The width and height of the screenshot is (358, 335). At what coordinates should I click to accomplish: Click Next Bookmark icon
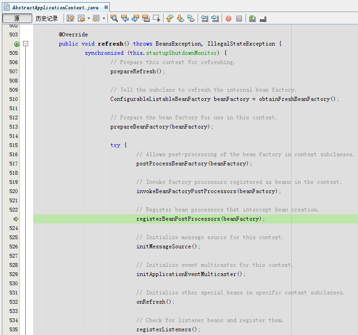(x=180, y=18)
